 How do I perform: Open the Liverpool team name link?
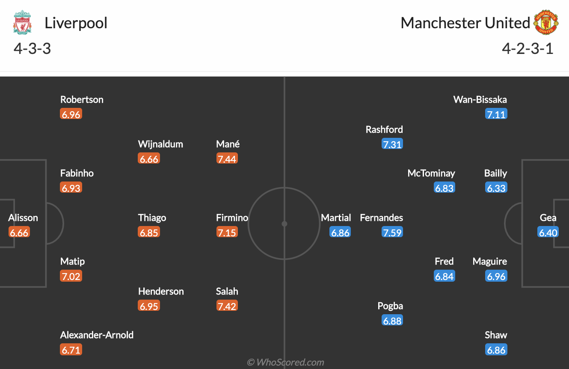[x=76, y=23]
